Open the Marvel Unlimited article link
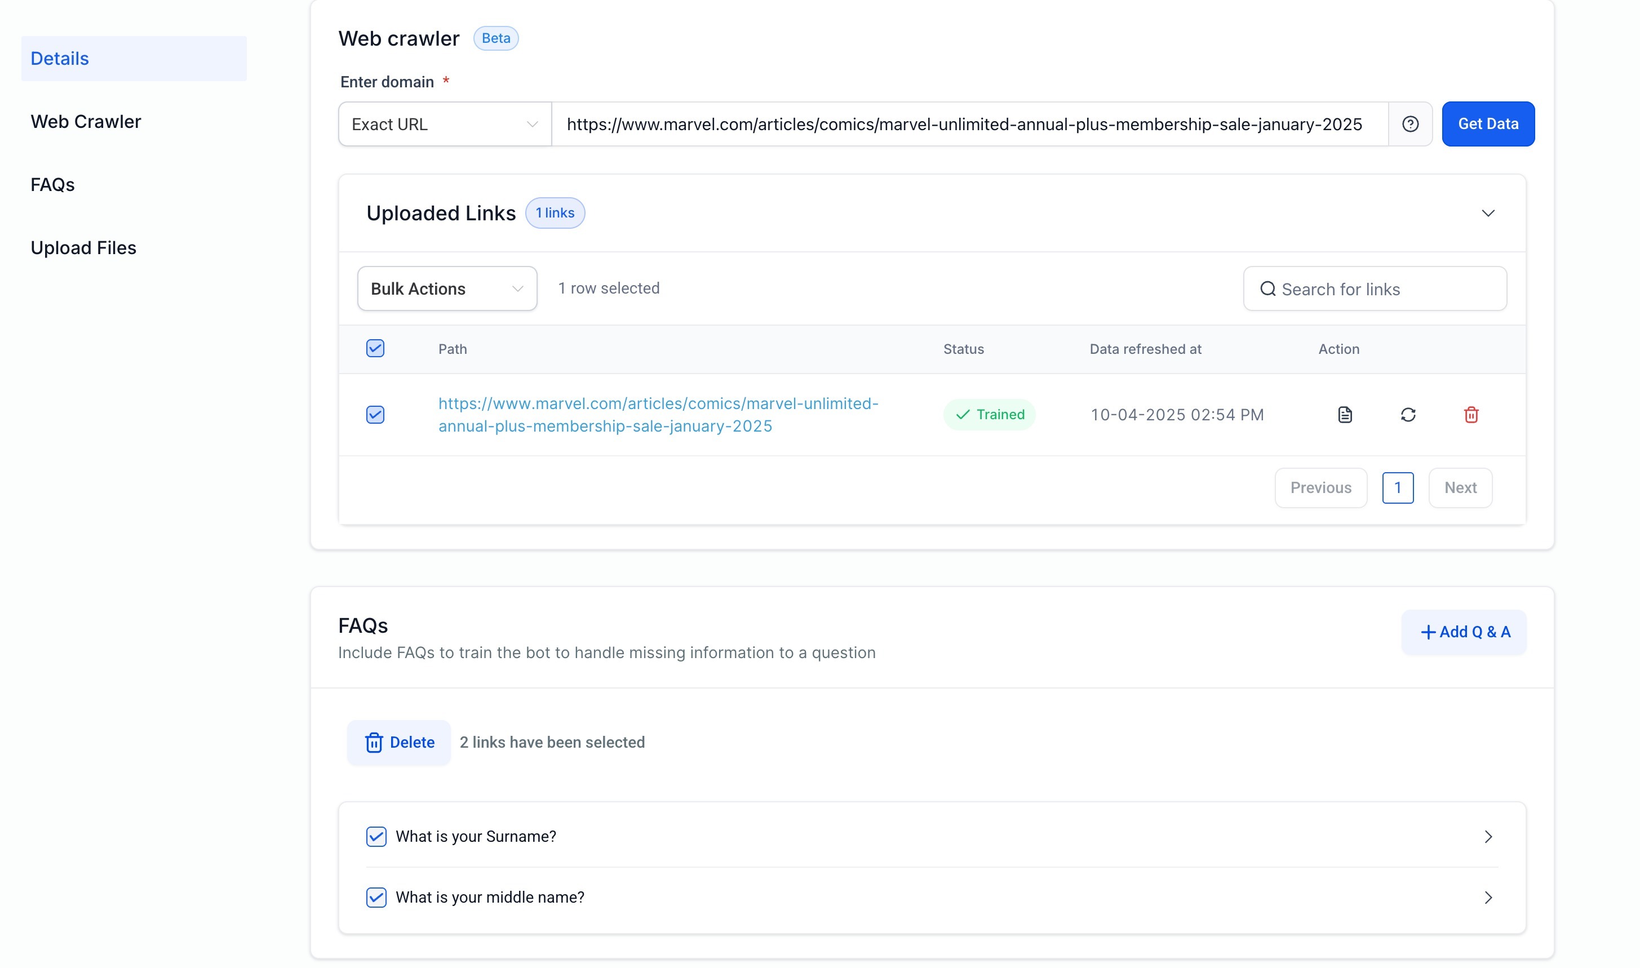 tap(658, 415)
